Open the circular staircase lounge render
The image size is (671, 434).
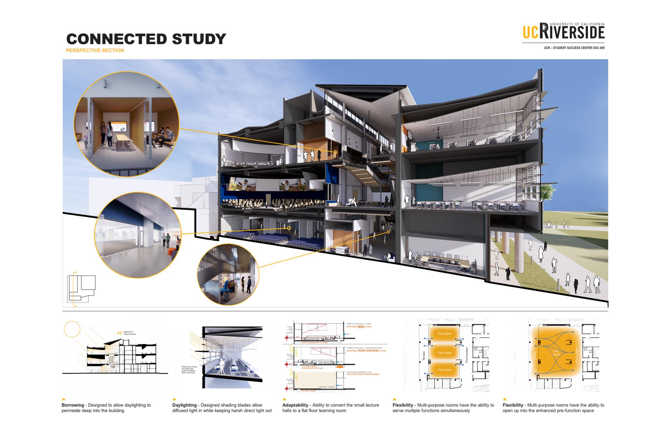point(228,274)
